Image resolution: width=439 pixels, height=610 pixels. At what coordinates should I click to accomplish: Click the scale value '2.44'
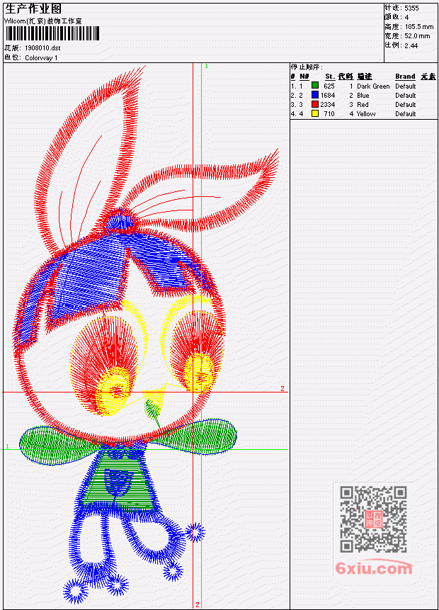click(411, 45)
